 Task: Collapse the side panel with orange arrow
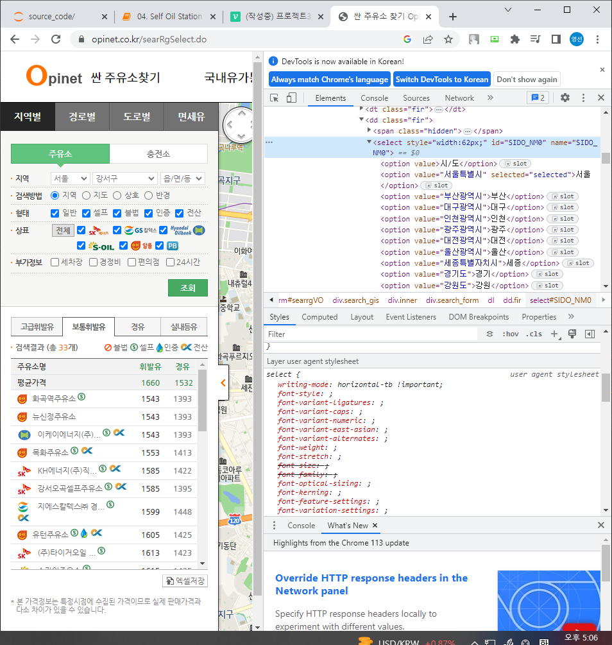223,383
